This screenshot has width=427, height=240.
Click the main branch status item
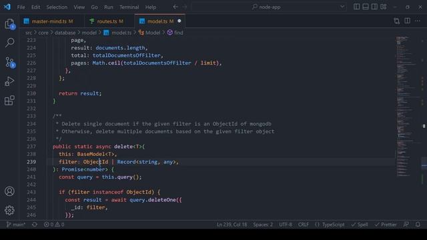[x=16, y=225]
